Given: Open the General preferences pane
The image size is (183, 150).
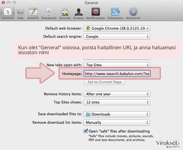Looking at the screenshot, I should [8, 14].
